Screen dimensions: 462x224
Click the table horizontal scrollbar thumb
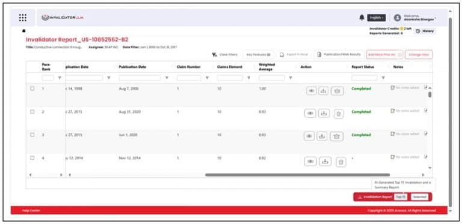point(297,175)
